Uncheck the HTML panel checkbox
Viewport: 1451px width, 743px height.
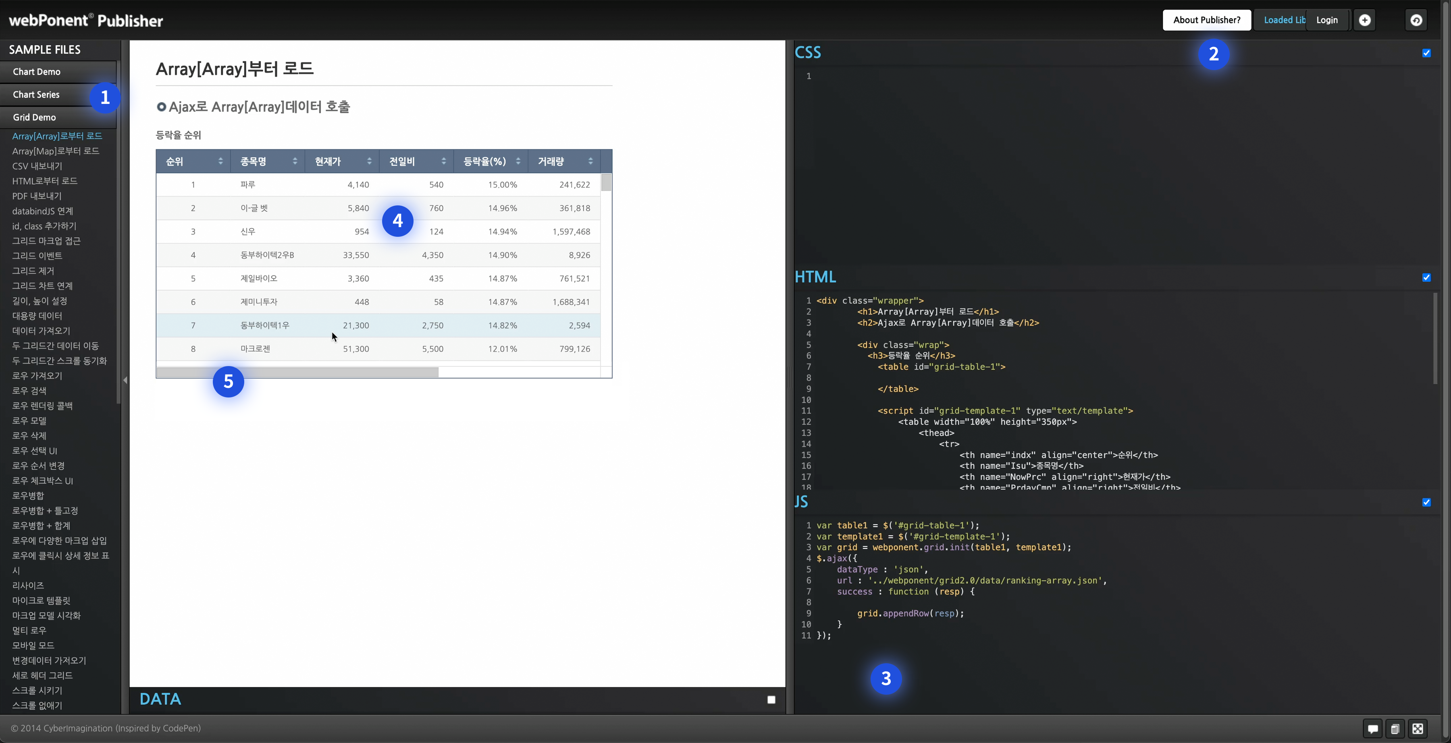[x=1426, y=277]
